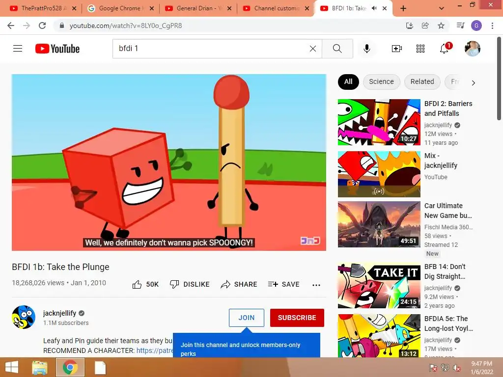Screen dimensions: 503x377
Task: Clear the search box with the X
Action: [x=313, y=49]
